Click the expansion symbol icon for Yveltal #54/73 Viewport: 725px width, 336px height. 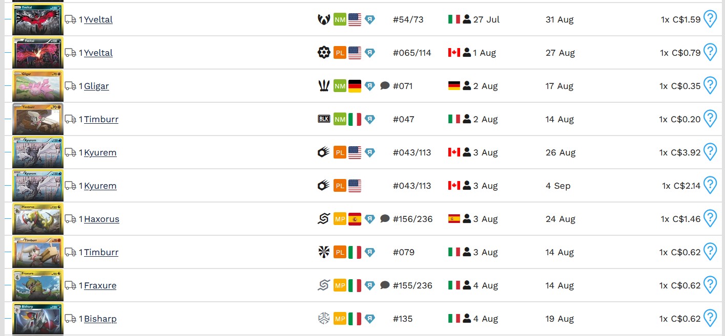(323, 19)
